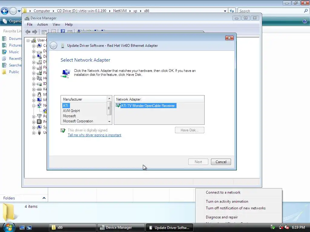Click refresh icon beside the address bar

[x=232, y=11]
